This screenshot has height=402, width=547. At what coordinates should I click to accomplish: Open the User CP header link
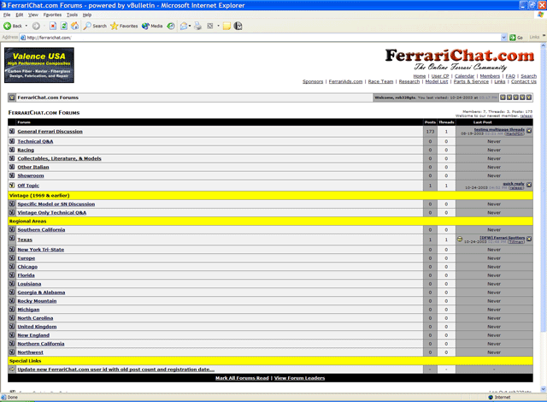point(440,76)
